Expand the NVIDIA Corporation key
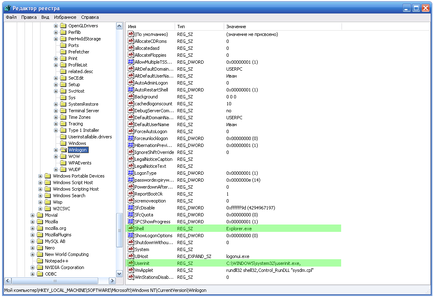Viewport: 434px width, 298px height. 33,267
